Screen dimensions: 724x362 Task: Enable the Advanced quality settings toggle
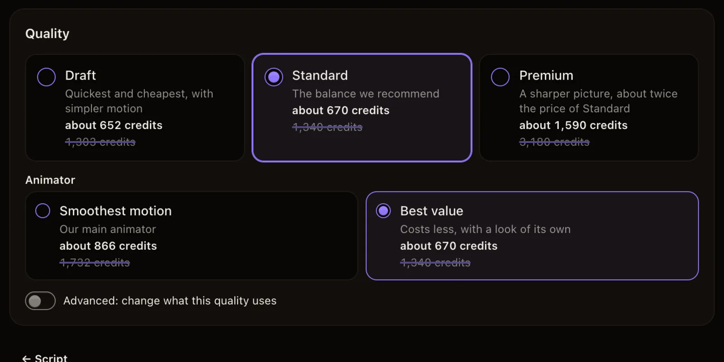tap(40, 301)
